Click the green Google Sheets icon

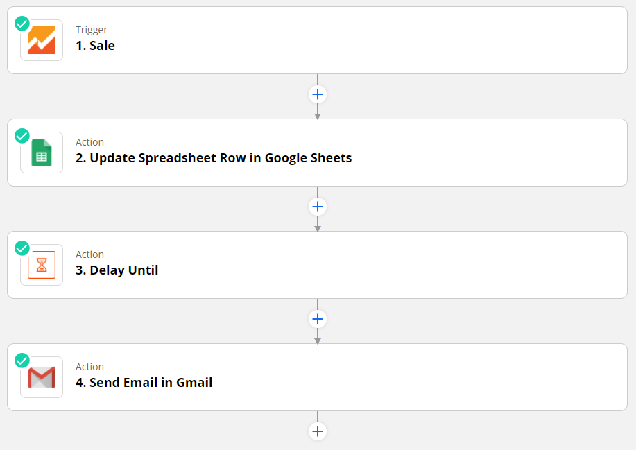click(x=42, y=153)
